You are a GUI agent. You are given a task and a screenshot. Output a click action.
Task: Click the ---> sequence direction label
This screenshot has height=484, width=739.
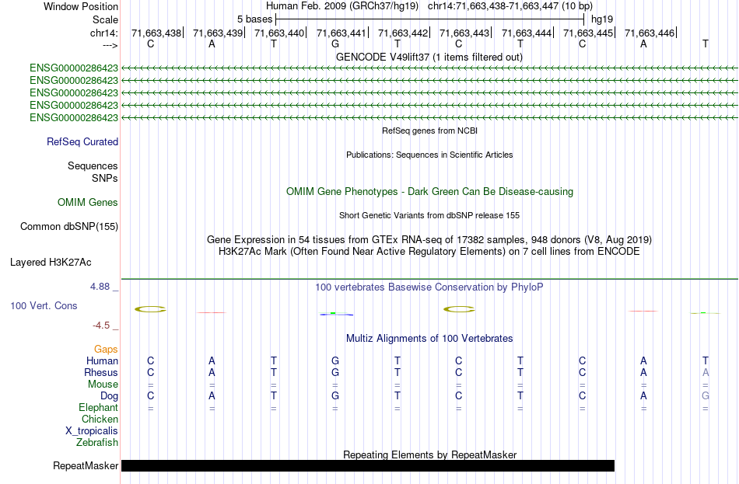click(x=110, y=45)
